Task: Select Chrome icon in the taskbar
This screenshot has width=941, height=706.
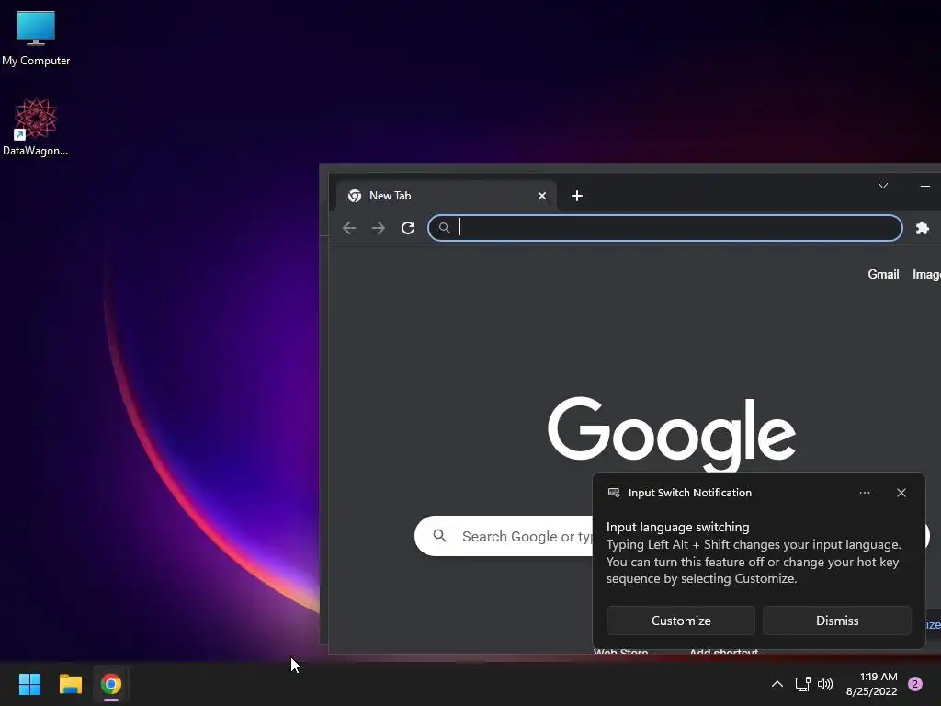Action: pyautogui.click(x=111, y=684)
